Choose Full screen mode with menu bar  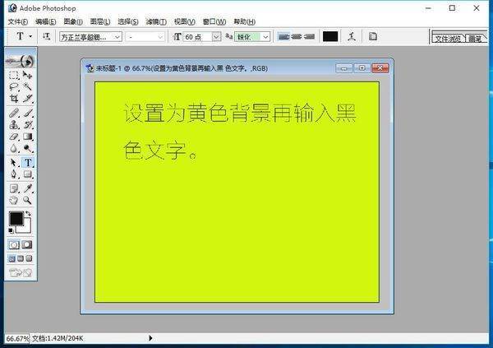point(21,258)
